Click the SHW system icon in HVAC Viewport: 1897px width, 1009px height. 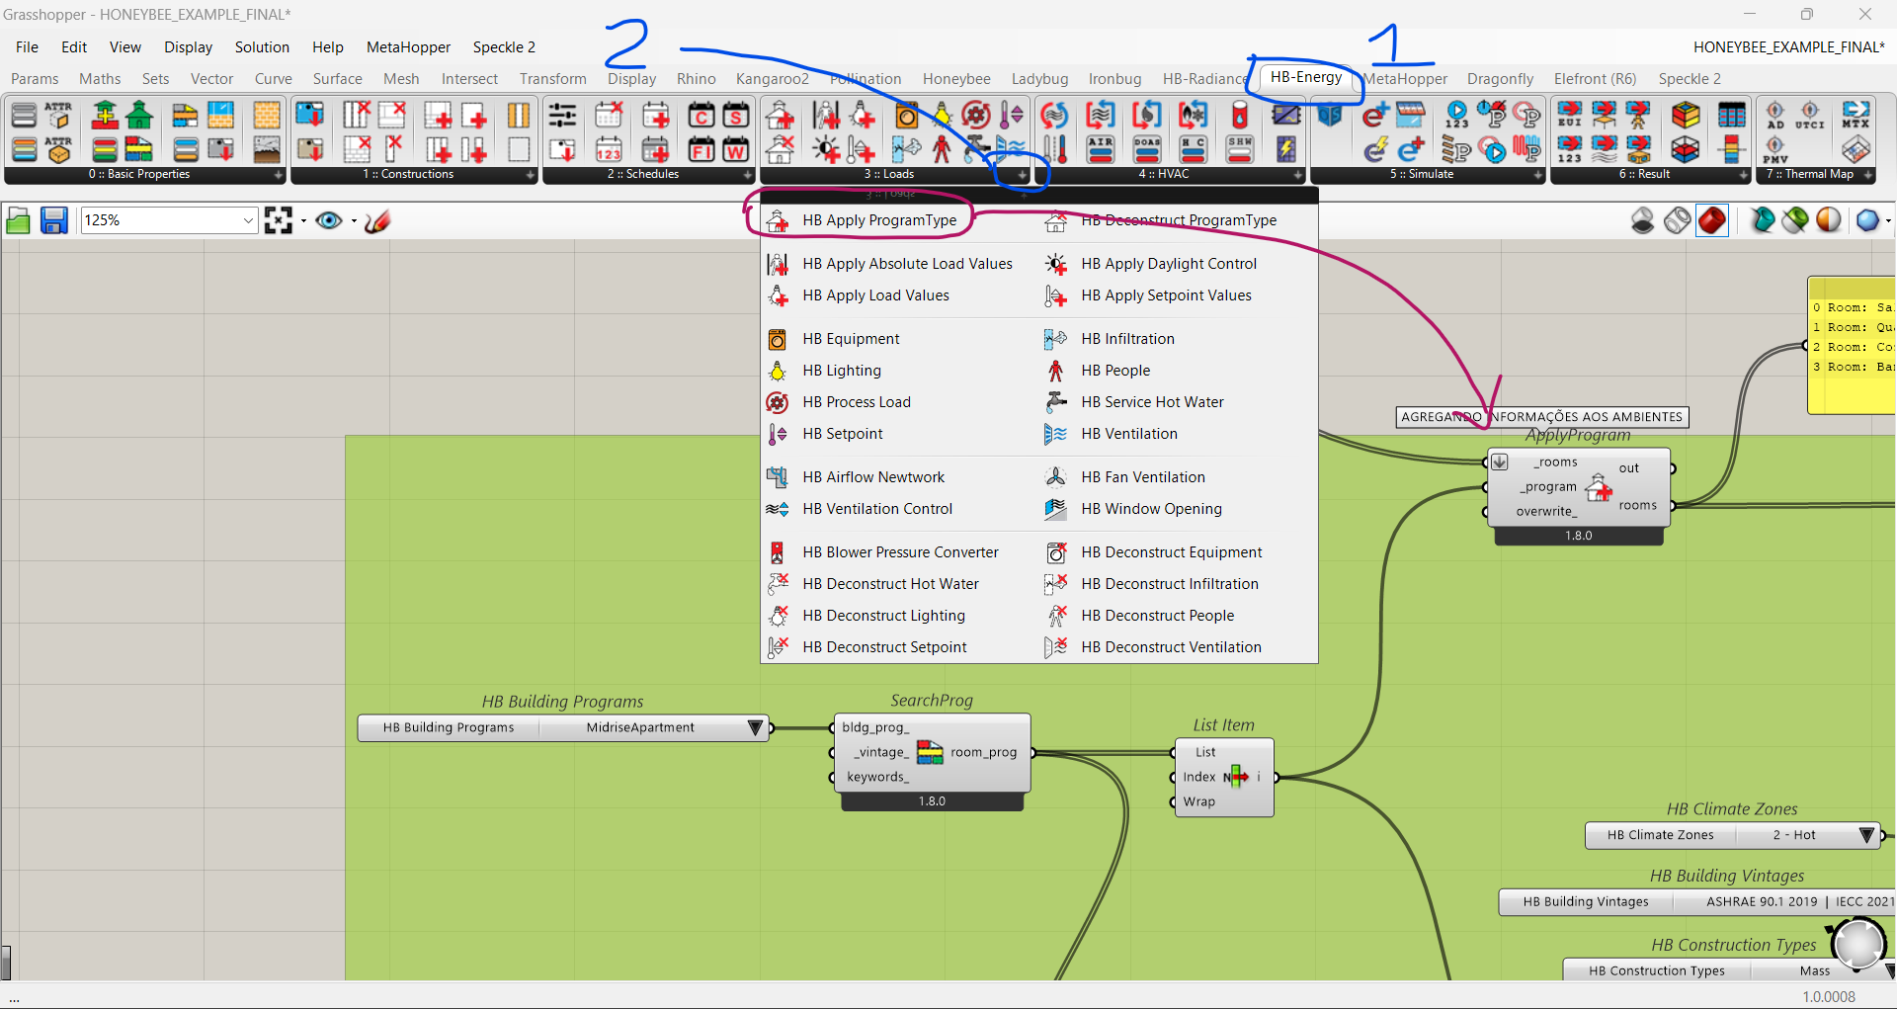(1240, 149)
